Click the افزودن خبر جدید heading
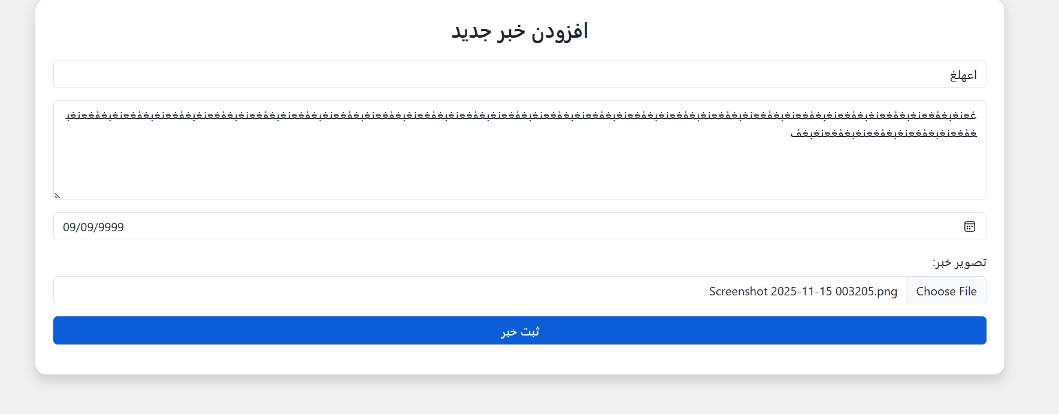 pyautogui.click(x=519, y=31)
